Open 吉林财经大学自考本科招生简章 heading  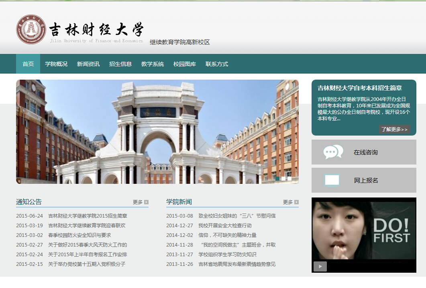point(360,88)
